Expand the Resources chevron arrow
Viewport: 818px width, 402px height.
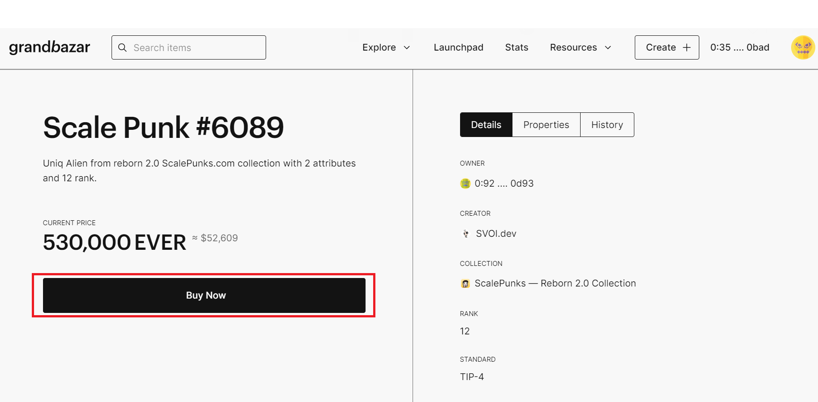click(608, 47)
